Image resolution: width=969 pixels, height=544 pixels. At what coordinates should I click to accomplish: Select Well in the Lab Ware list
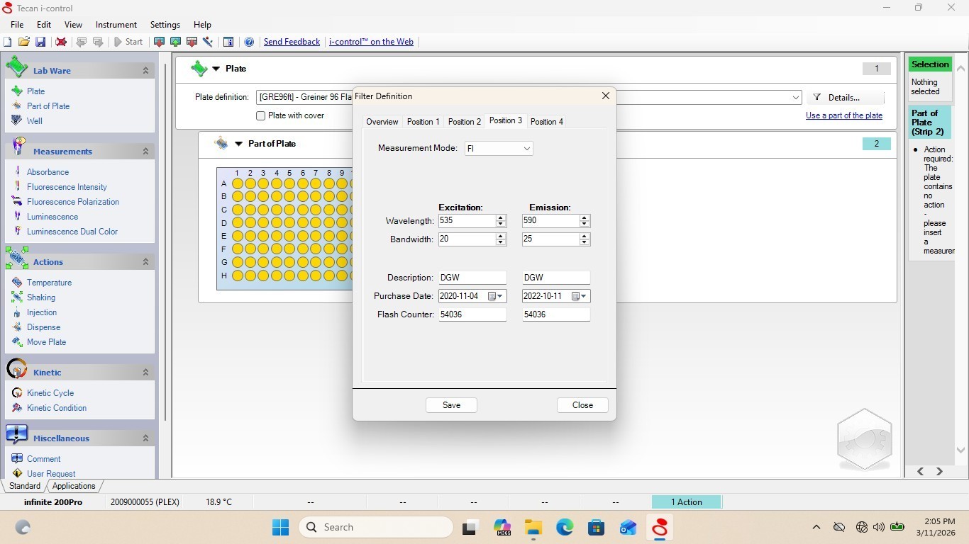35,121
